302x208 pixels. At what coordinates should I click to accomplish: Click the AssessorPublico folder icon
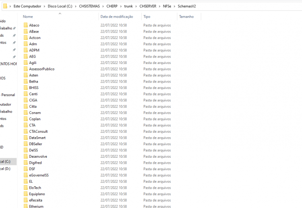coord(26,69)
